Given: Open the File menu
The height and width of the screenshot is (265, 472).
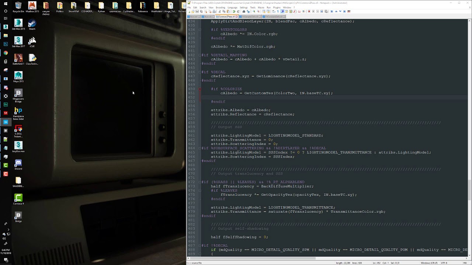Looking at the screenshot, I should pyautogui.click(x=189, y=7).
